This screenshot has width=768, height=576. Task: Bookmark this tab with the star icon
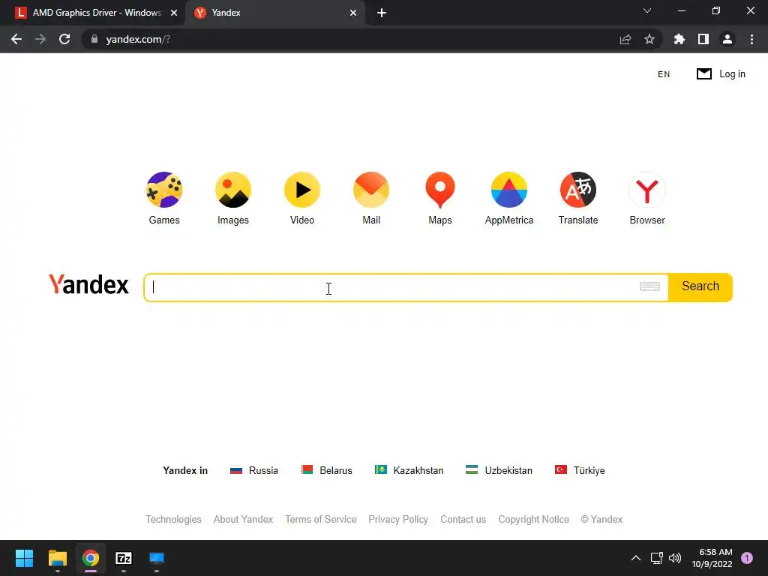[x=649, y=39]
